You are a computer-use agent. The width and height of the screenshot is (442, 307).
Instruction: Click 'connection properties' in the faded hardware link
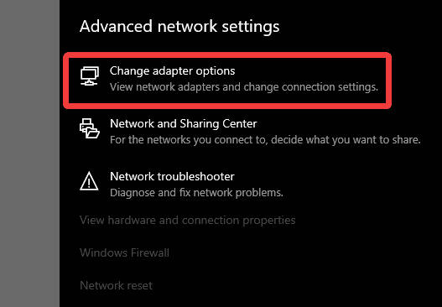[x=238, y=220]
